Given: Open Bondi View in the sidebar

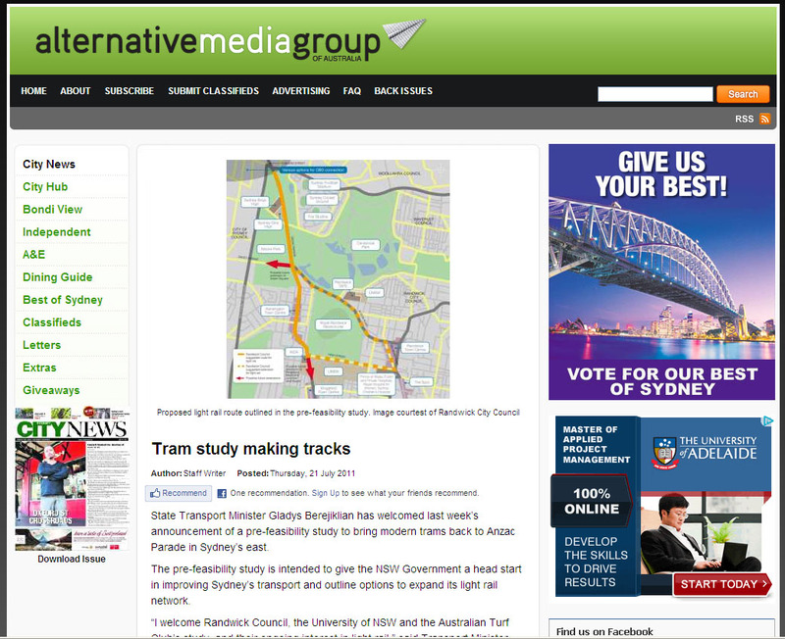Looking at the screenshot, I should [x=52, y=210].
